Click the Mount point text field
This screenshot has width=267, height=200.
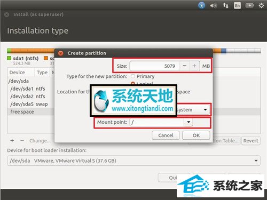pyautogui.click(x=157, y=122)
